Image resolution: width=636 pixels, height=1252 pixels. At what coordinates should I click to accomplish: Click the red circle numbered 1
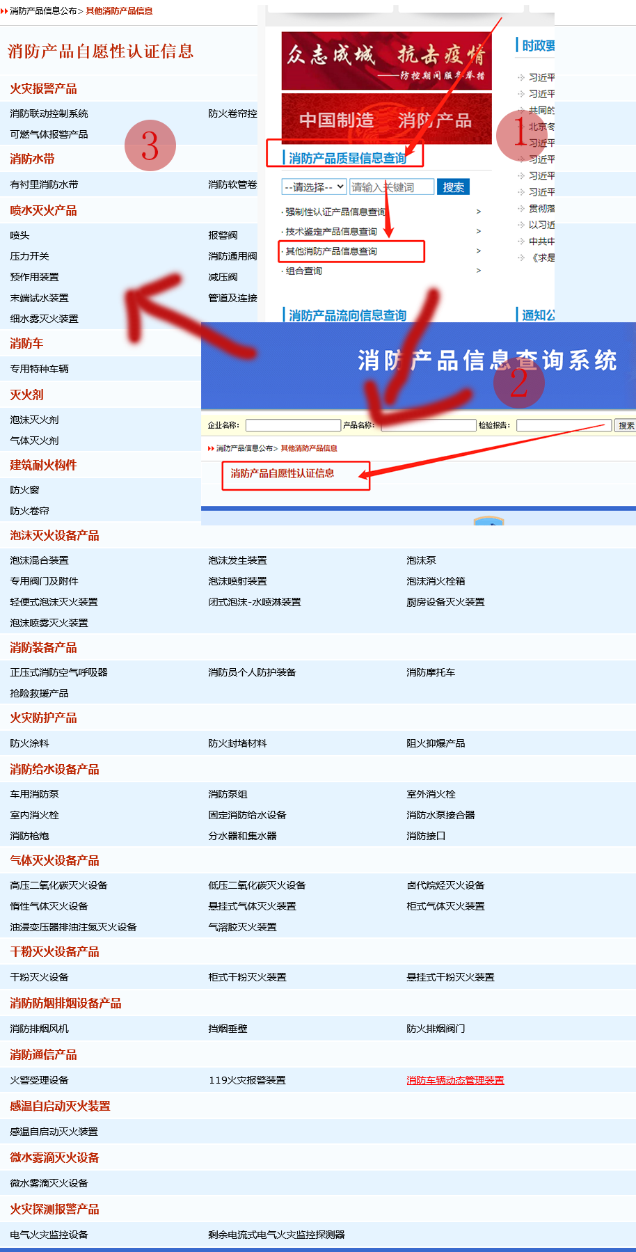[x=521, y=134]
